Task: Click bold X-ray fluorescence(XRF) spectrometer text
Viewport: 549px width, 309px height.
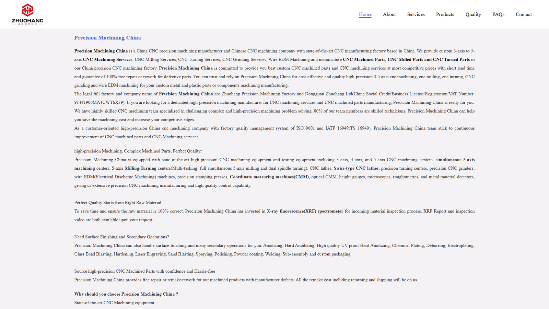Action: (305, 211)
